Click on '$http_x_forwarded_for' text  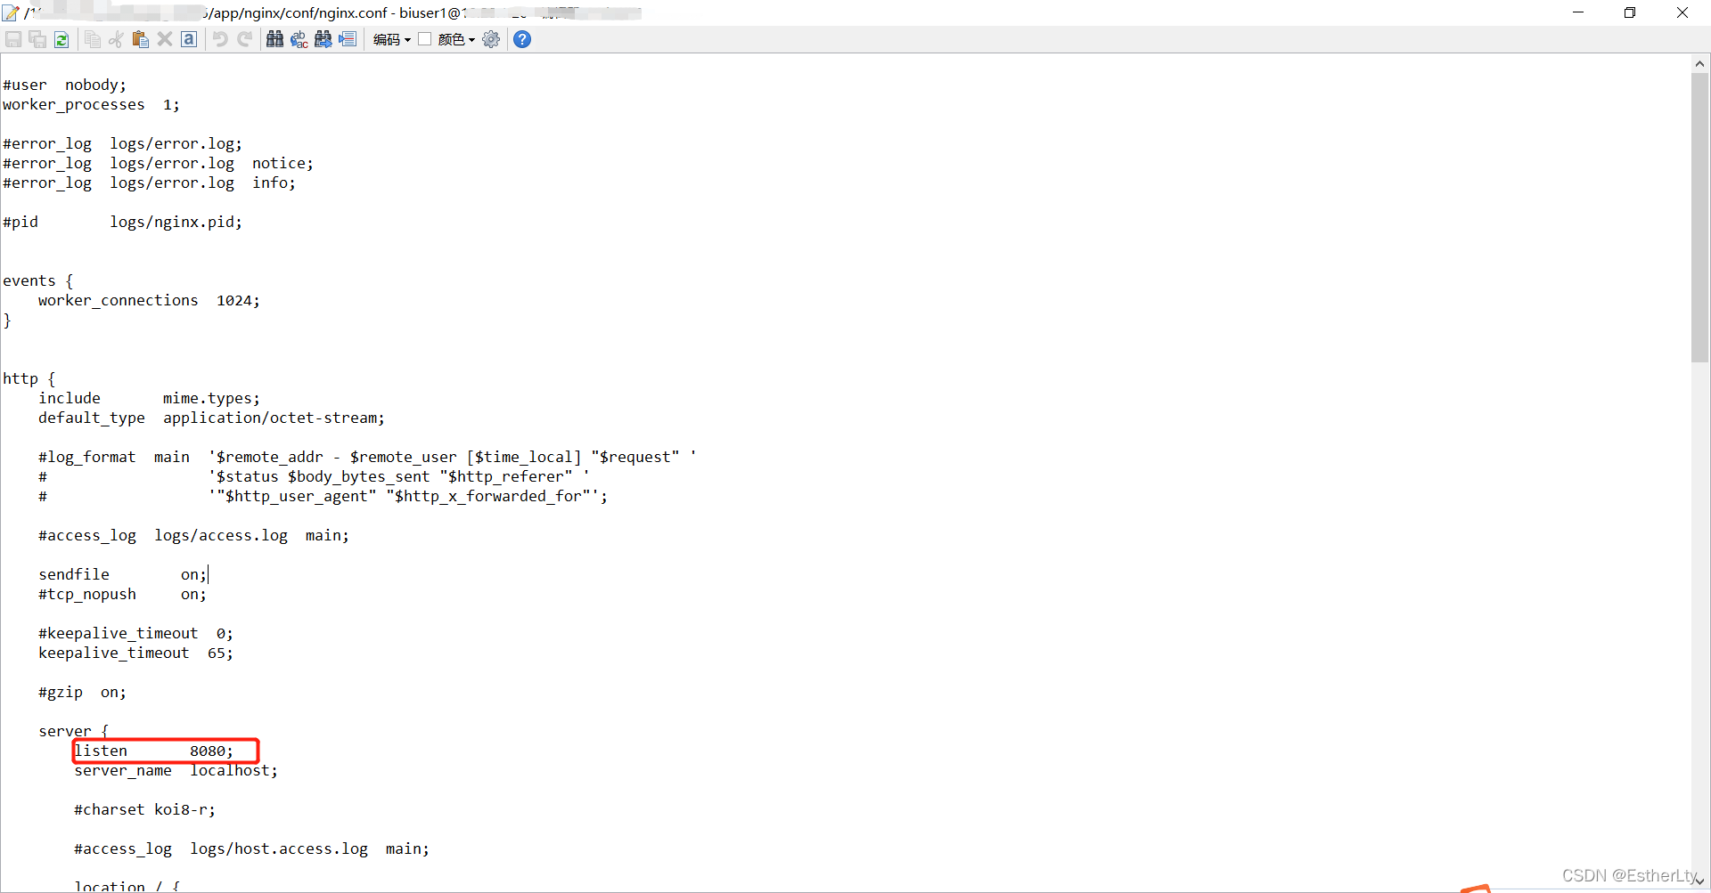(x=487, y=497)
